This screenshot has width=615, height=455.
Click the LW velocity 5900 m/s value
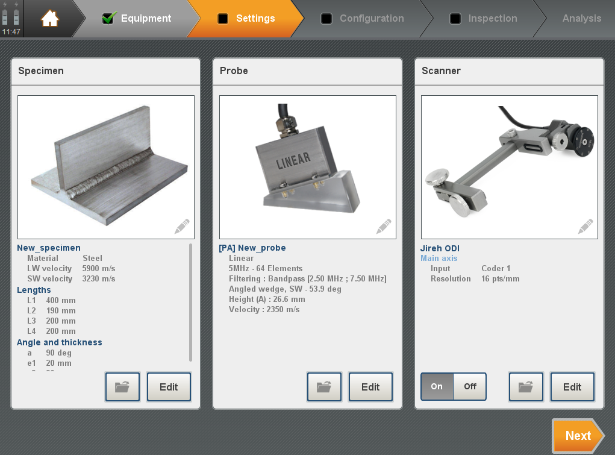[99, 269]
